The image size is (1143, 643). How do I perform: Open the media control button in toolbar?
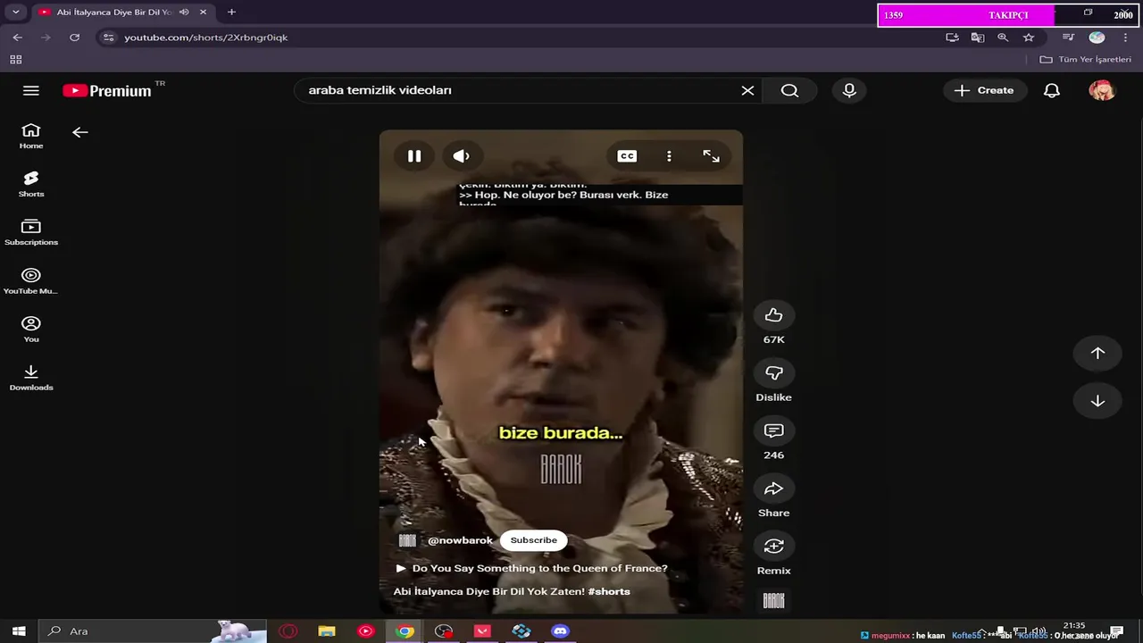pos(1068,38)
